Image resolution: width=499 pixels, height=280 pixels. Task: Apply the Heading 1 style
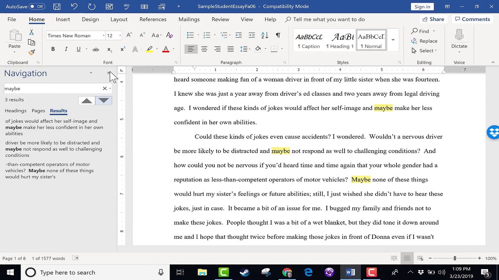(x=340, y=40)
